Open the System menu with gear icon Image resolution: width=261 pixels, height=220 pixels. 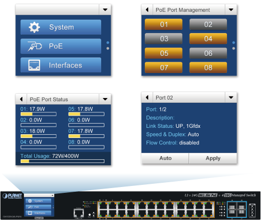click(61, 27)
